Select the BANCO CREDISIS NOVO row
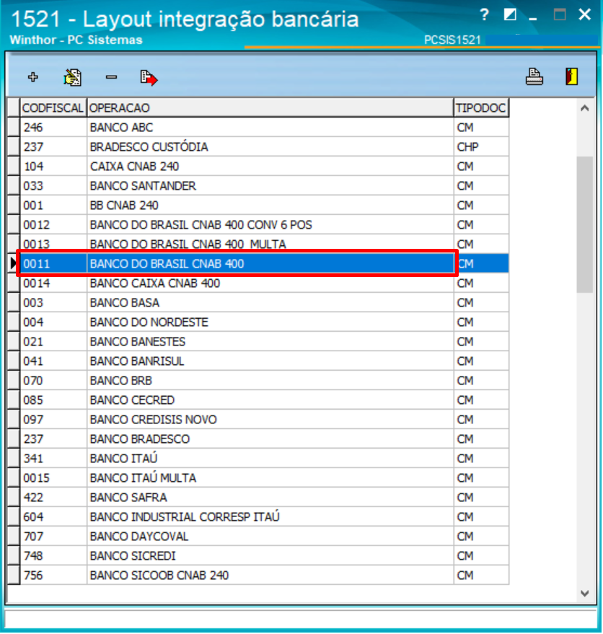 pos(265,419)
